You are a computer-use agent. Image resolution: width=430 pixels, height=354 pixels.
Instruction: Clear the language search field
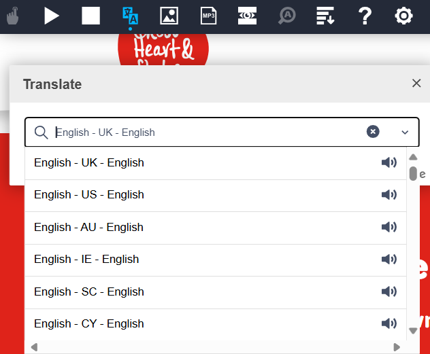coord(373,132)
